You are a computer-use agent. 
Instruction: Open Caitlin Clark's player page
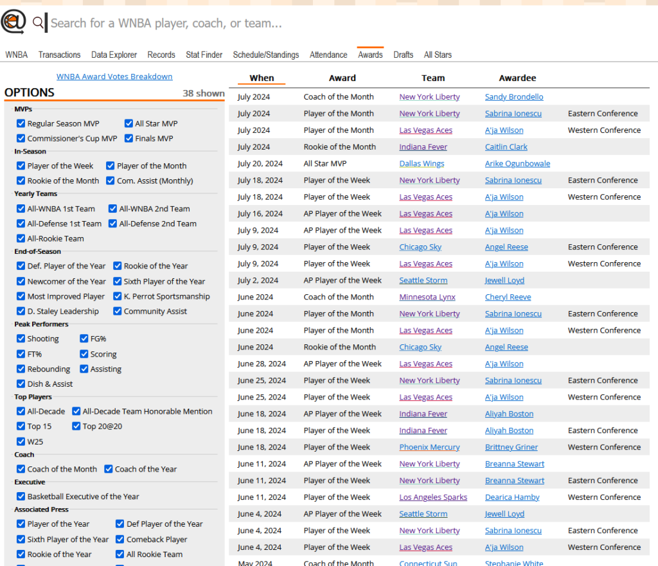pos(506,147)
